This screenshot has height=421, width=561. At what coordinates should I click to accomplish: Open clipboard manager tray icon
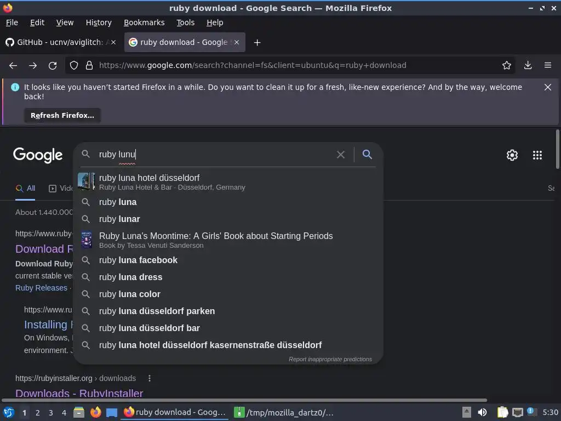[502, 412]
